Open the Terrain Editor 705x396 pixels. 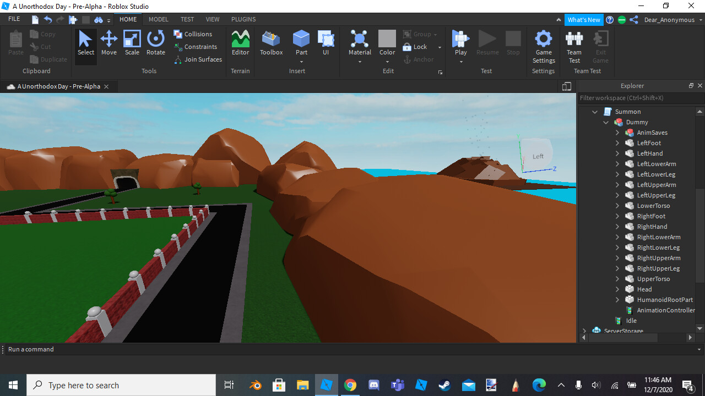click(x=240, y=43)
